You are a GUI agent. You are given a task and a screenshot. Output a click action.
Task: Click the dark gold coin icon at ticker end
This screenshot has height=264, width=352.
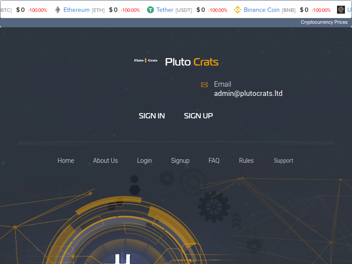coord(341,10)
